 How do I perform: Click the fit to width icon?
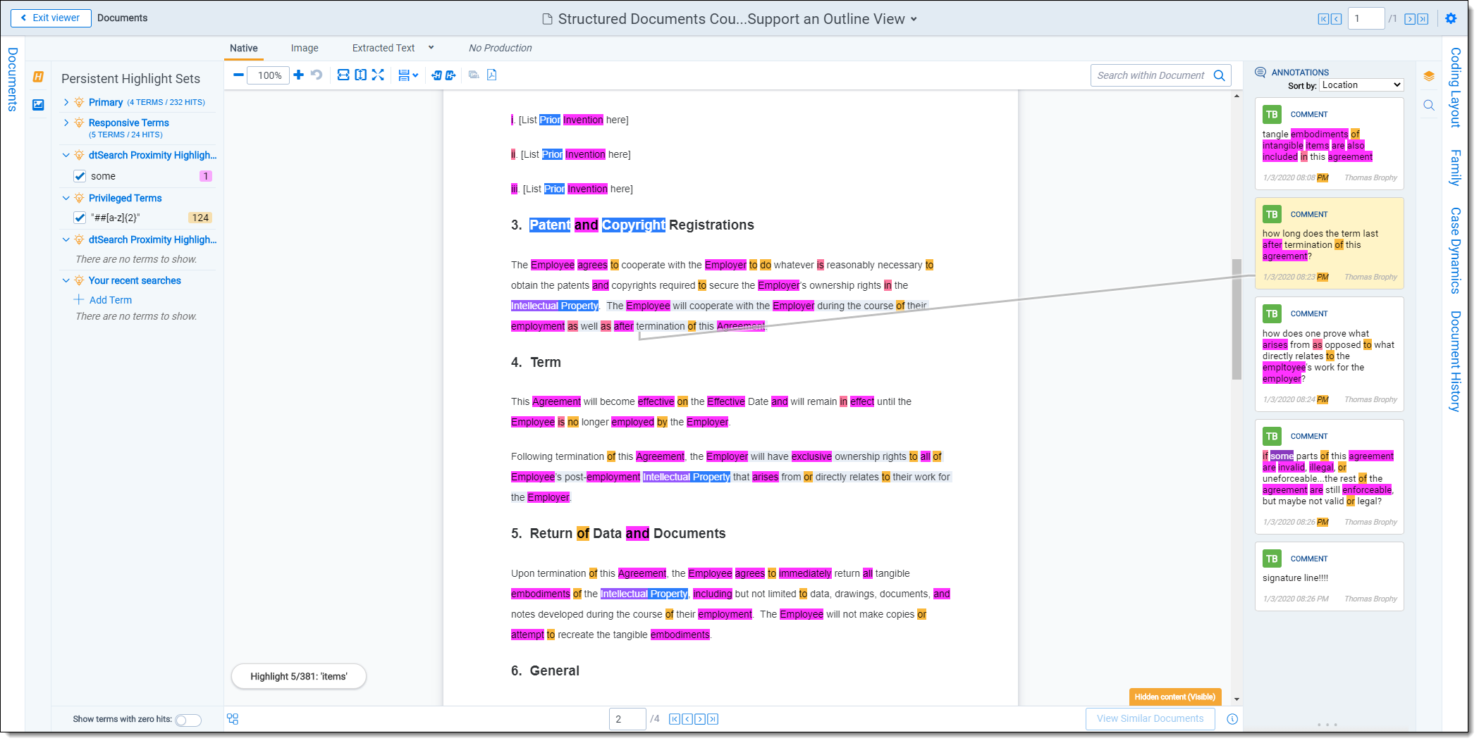pyautogui.click(x=343, y=75)
